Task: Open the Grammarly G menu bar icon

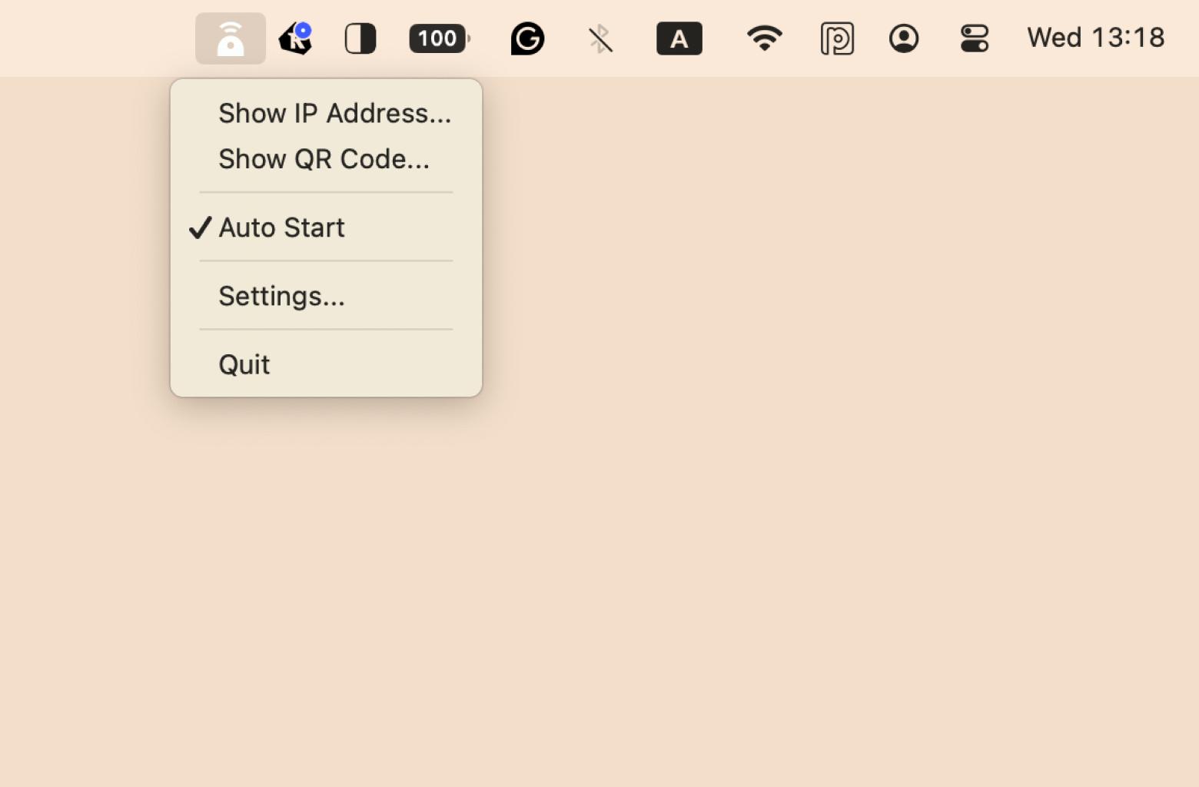Action: pos(527,38)
